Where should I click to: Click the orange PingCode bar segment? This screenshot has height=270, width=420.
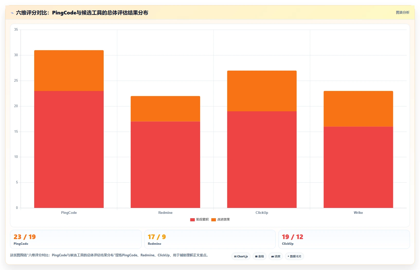point(69,71)
